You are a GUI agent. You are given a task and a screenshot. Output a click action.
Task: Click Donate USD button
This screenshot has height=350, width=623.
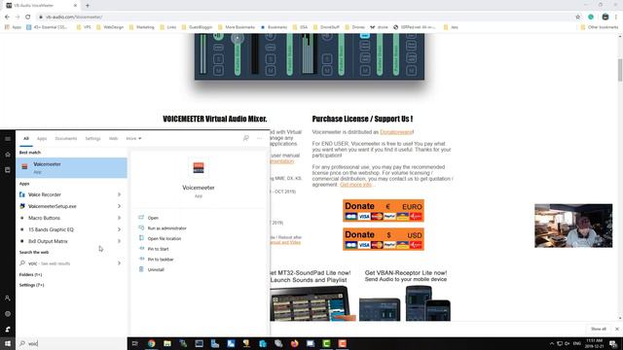[x=384, y=239]
